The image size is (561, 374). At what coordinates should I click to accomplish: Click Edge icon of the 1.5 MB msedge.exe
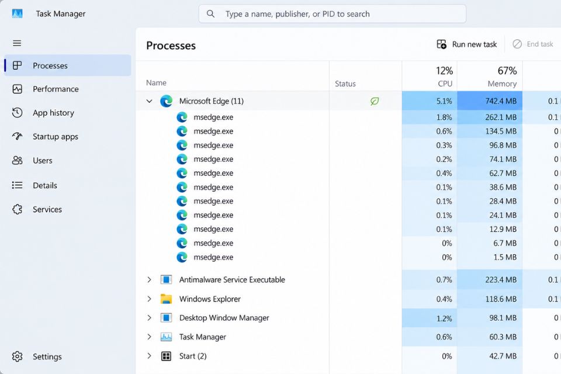coord(182,257)
